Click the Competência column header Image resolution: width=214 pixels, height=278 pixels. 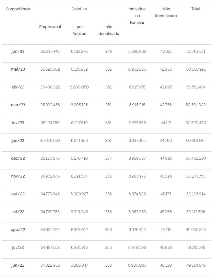click(18, 9)
